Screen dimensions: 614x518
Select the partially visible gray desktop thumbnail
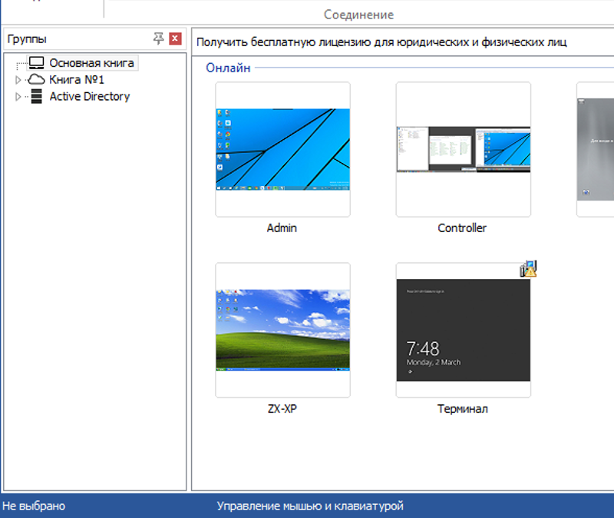pyautogui.click(x=596, y=149)
